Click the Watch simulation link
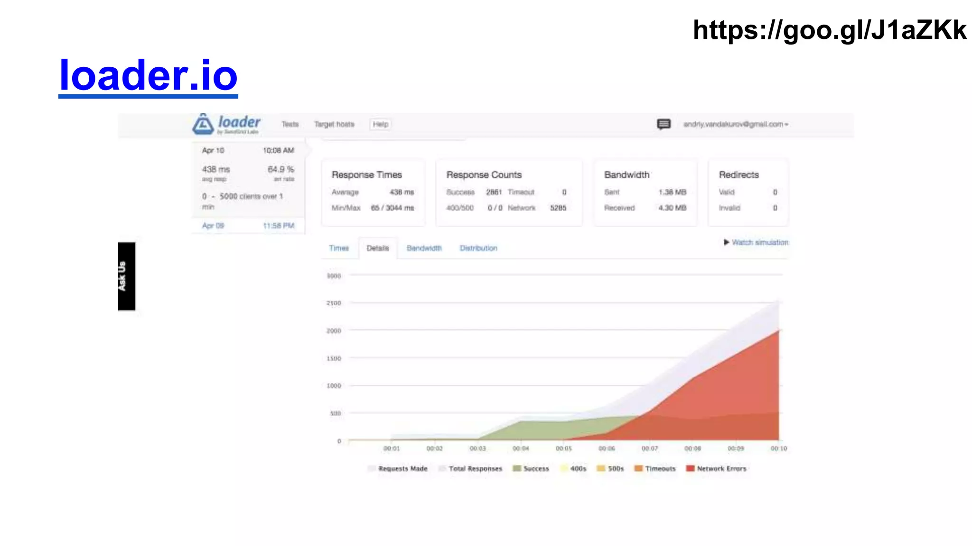The height and width of the screenshot is (546, 972). [x=760, y=242]
